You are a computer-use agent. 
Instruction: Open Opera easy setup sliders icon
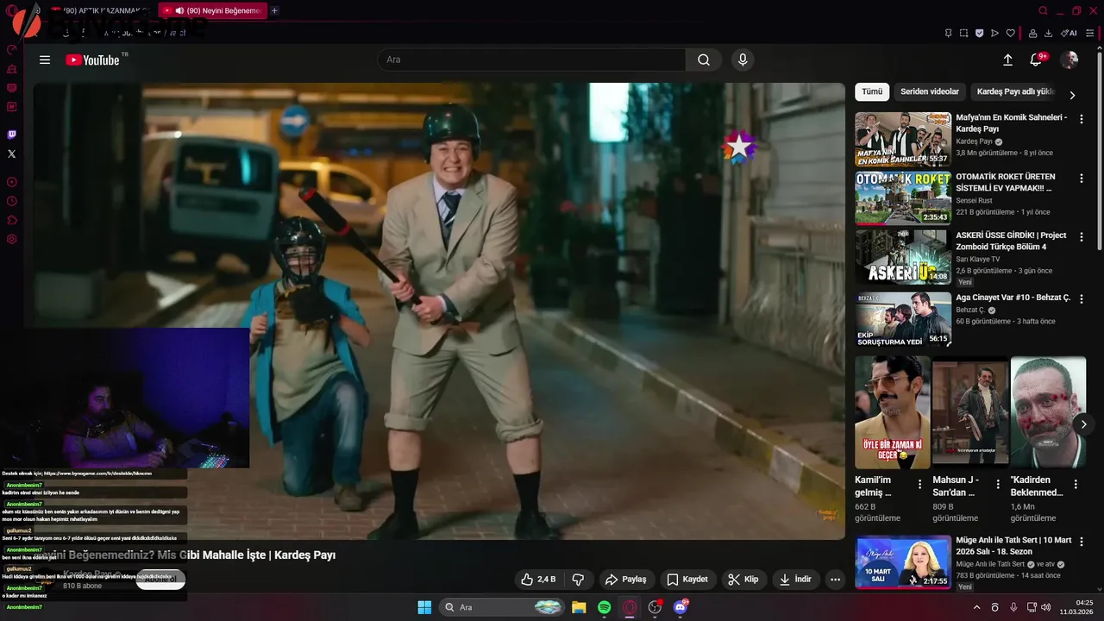1090,33
